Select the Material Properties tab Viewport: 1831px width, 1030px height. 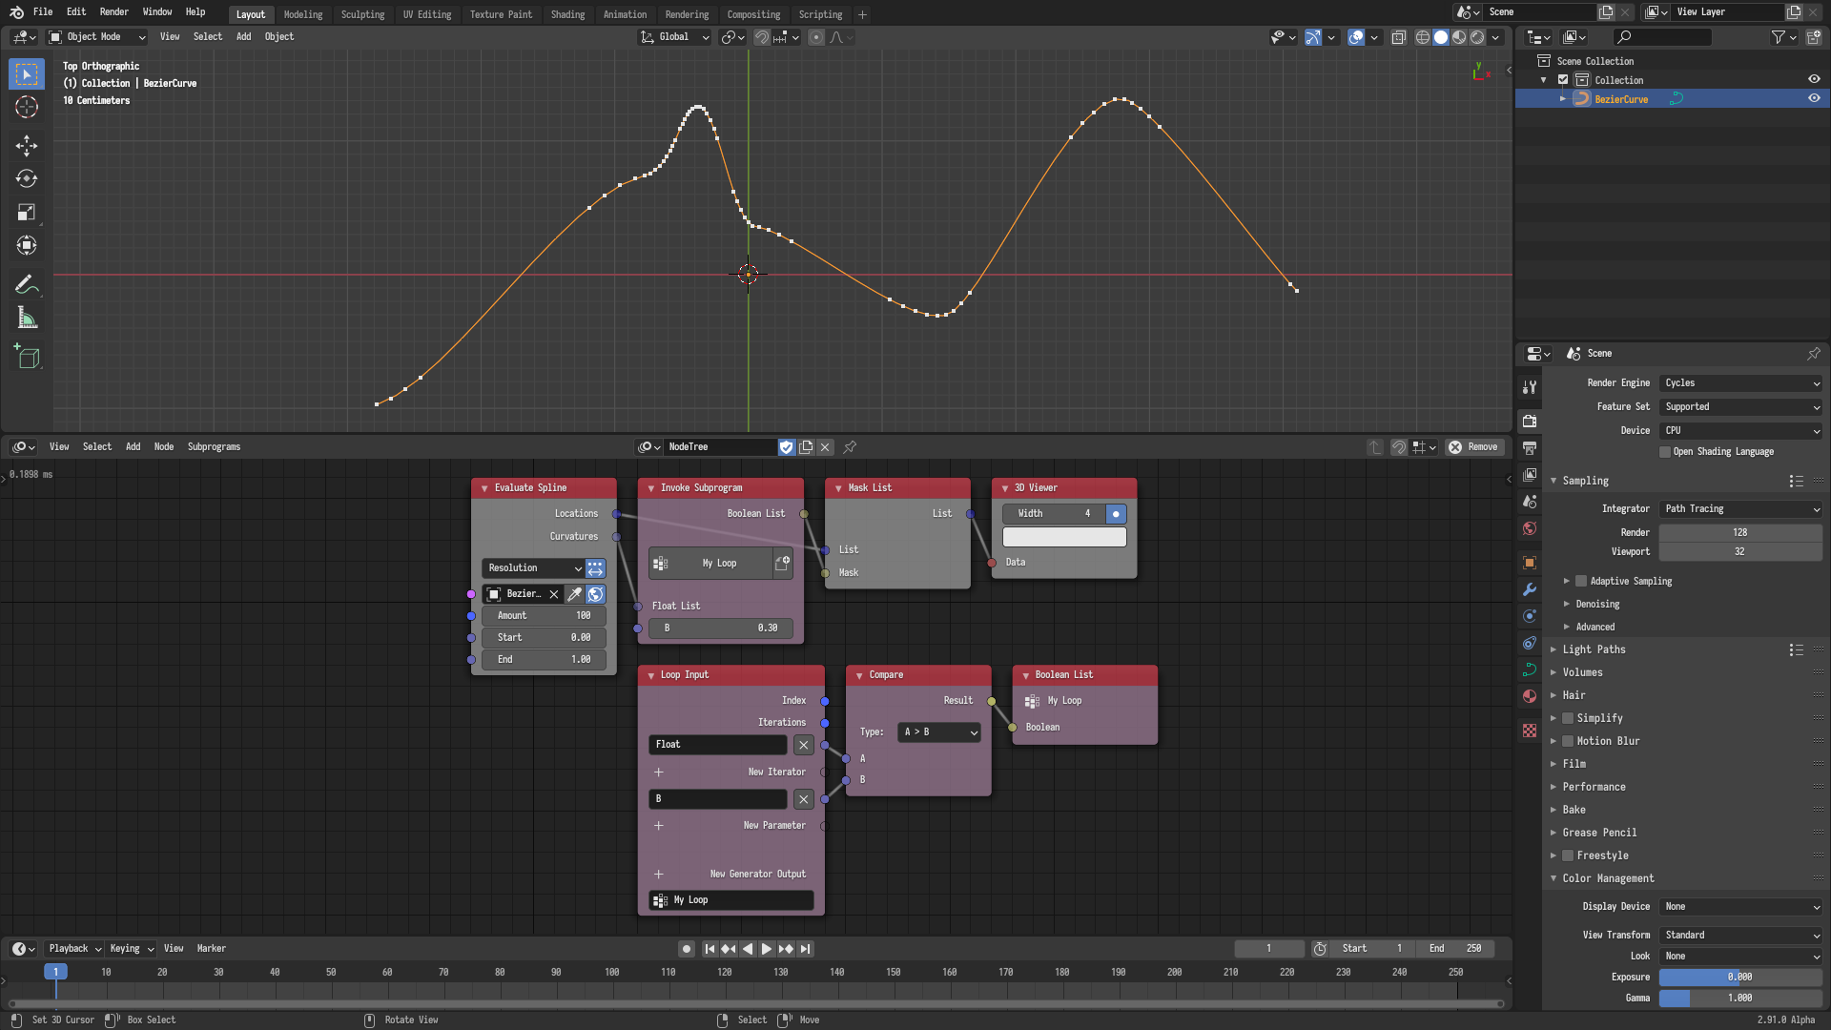pos(1530,696)
